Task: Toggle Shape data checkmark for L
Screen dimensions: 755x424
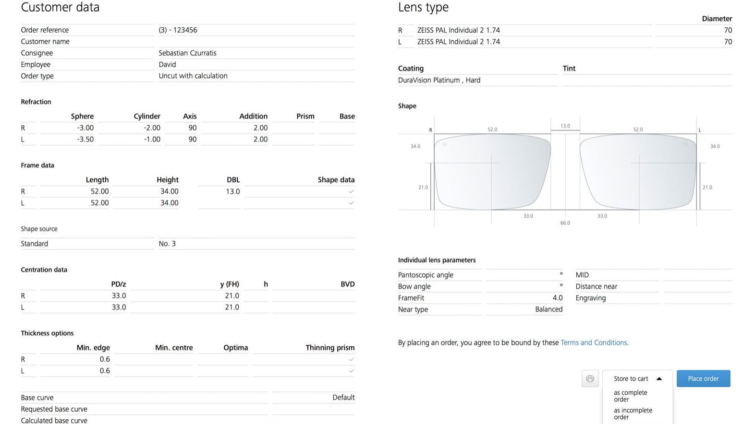Action: 351,203
